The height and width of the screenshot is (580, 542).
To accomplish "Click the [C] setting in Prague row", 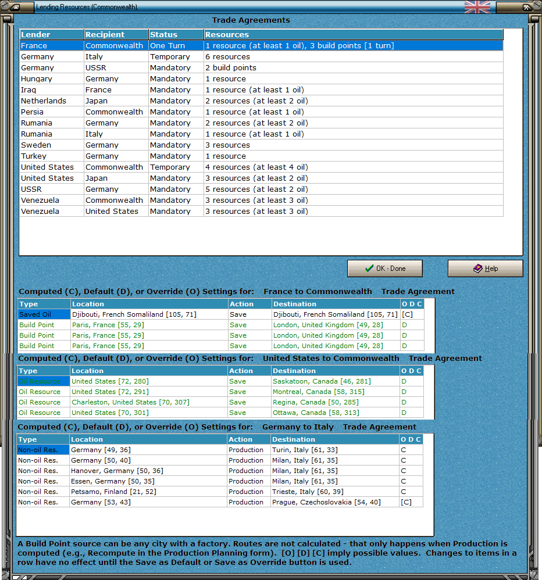I will click(x=411, y=502).
